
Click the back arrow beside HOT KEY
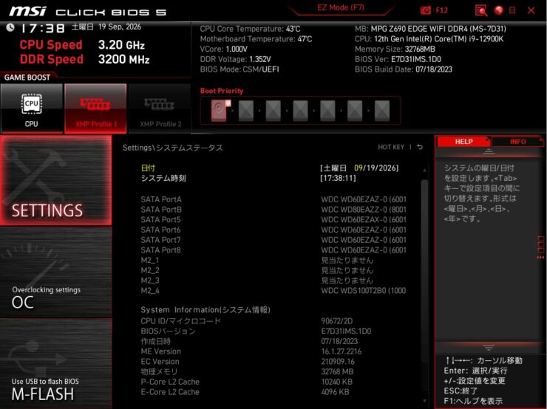pos(420,147)
